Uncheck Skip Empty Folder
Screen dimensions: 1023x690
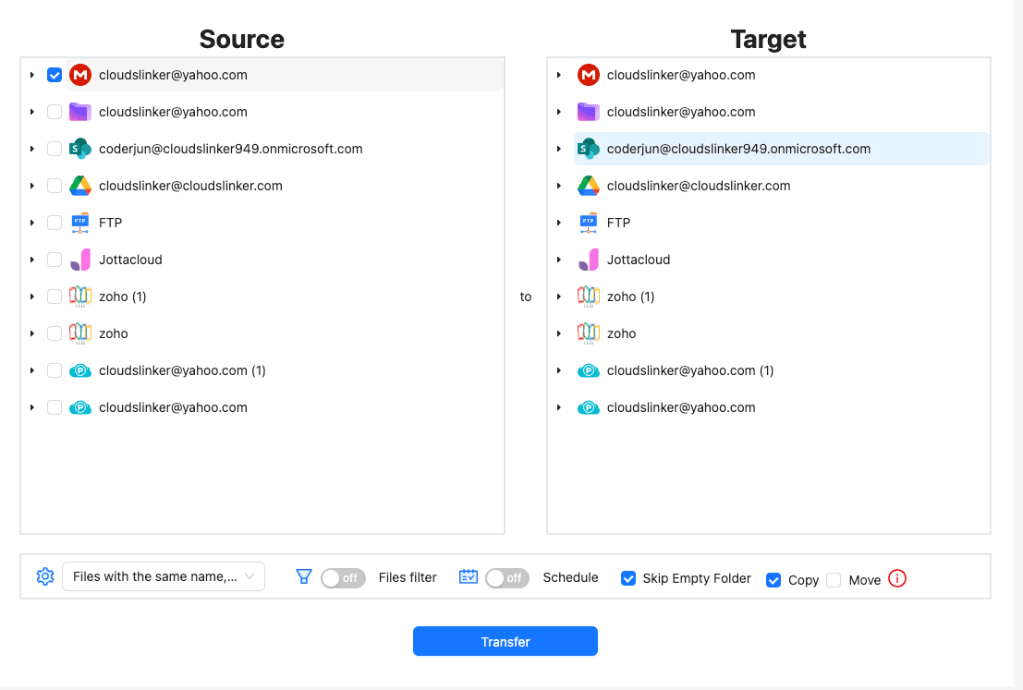pos(628,578)
